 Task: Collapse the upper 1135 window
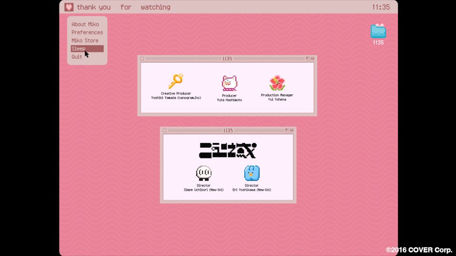313,59
